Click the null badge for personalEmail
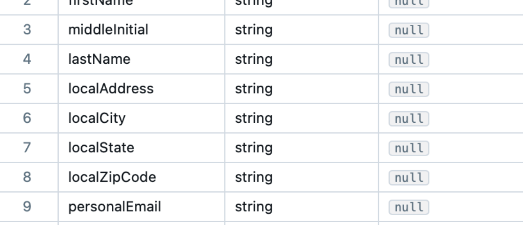This screenshot has height=225, width=523. pyautogui.click(x=408, y=207)
